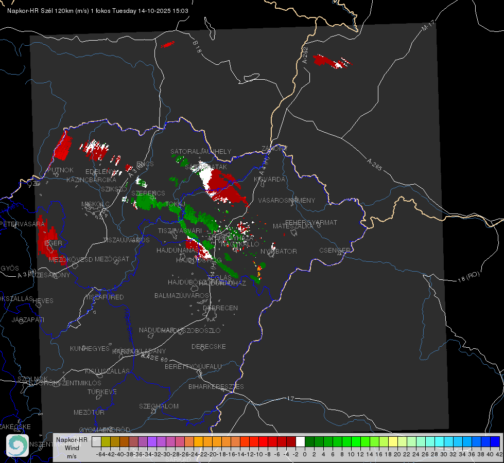Viewport: 504px width, 463px height.
Task: Click the KISÚJSZÁLLÁS town label
Action: pyautogui.click(x=107, y=371)
